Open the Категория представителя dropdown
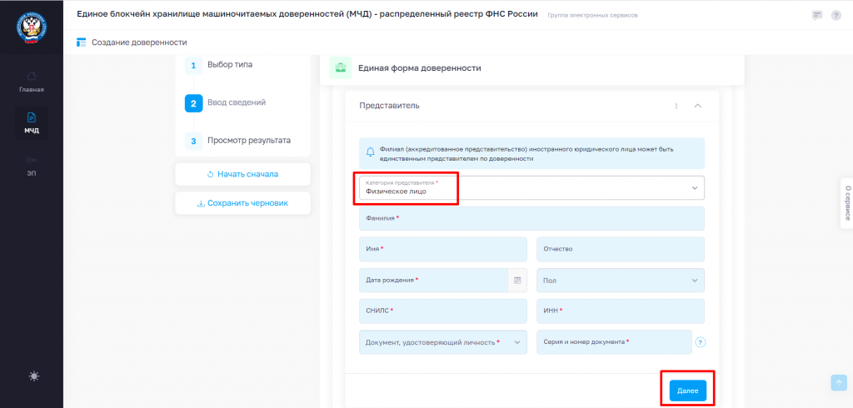The width and height of the screenshot is (853, 408). click(531, 187)
